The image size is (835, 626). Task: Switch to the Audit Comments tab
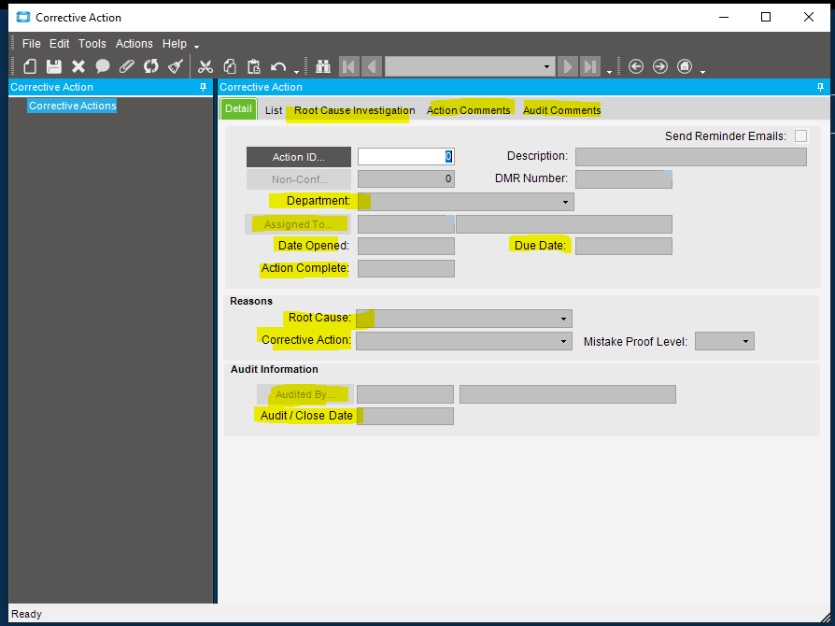[x=562, y=110]
